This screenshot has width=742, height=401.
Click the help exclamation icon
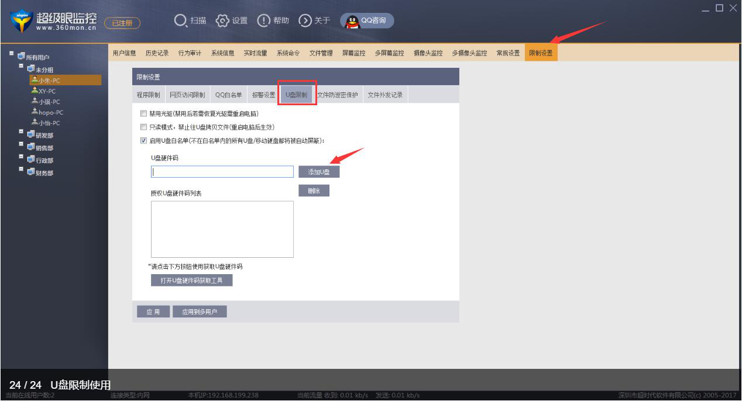263,20
